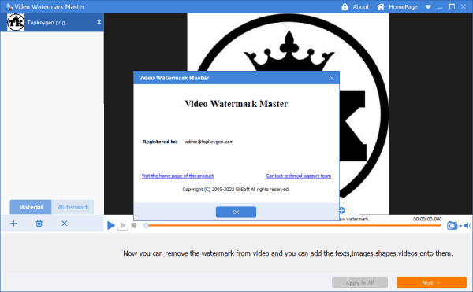Click the add watermark plus circle icon
The height and width of the screenshot is (292, 473).
pyautogui.click(x=342, y=210)
